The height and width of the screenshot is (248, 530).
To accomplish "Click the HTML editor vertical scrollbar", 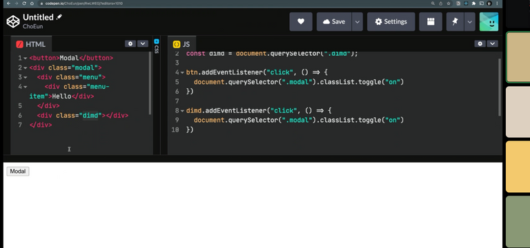I will coord(150,83).
